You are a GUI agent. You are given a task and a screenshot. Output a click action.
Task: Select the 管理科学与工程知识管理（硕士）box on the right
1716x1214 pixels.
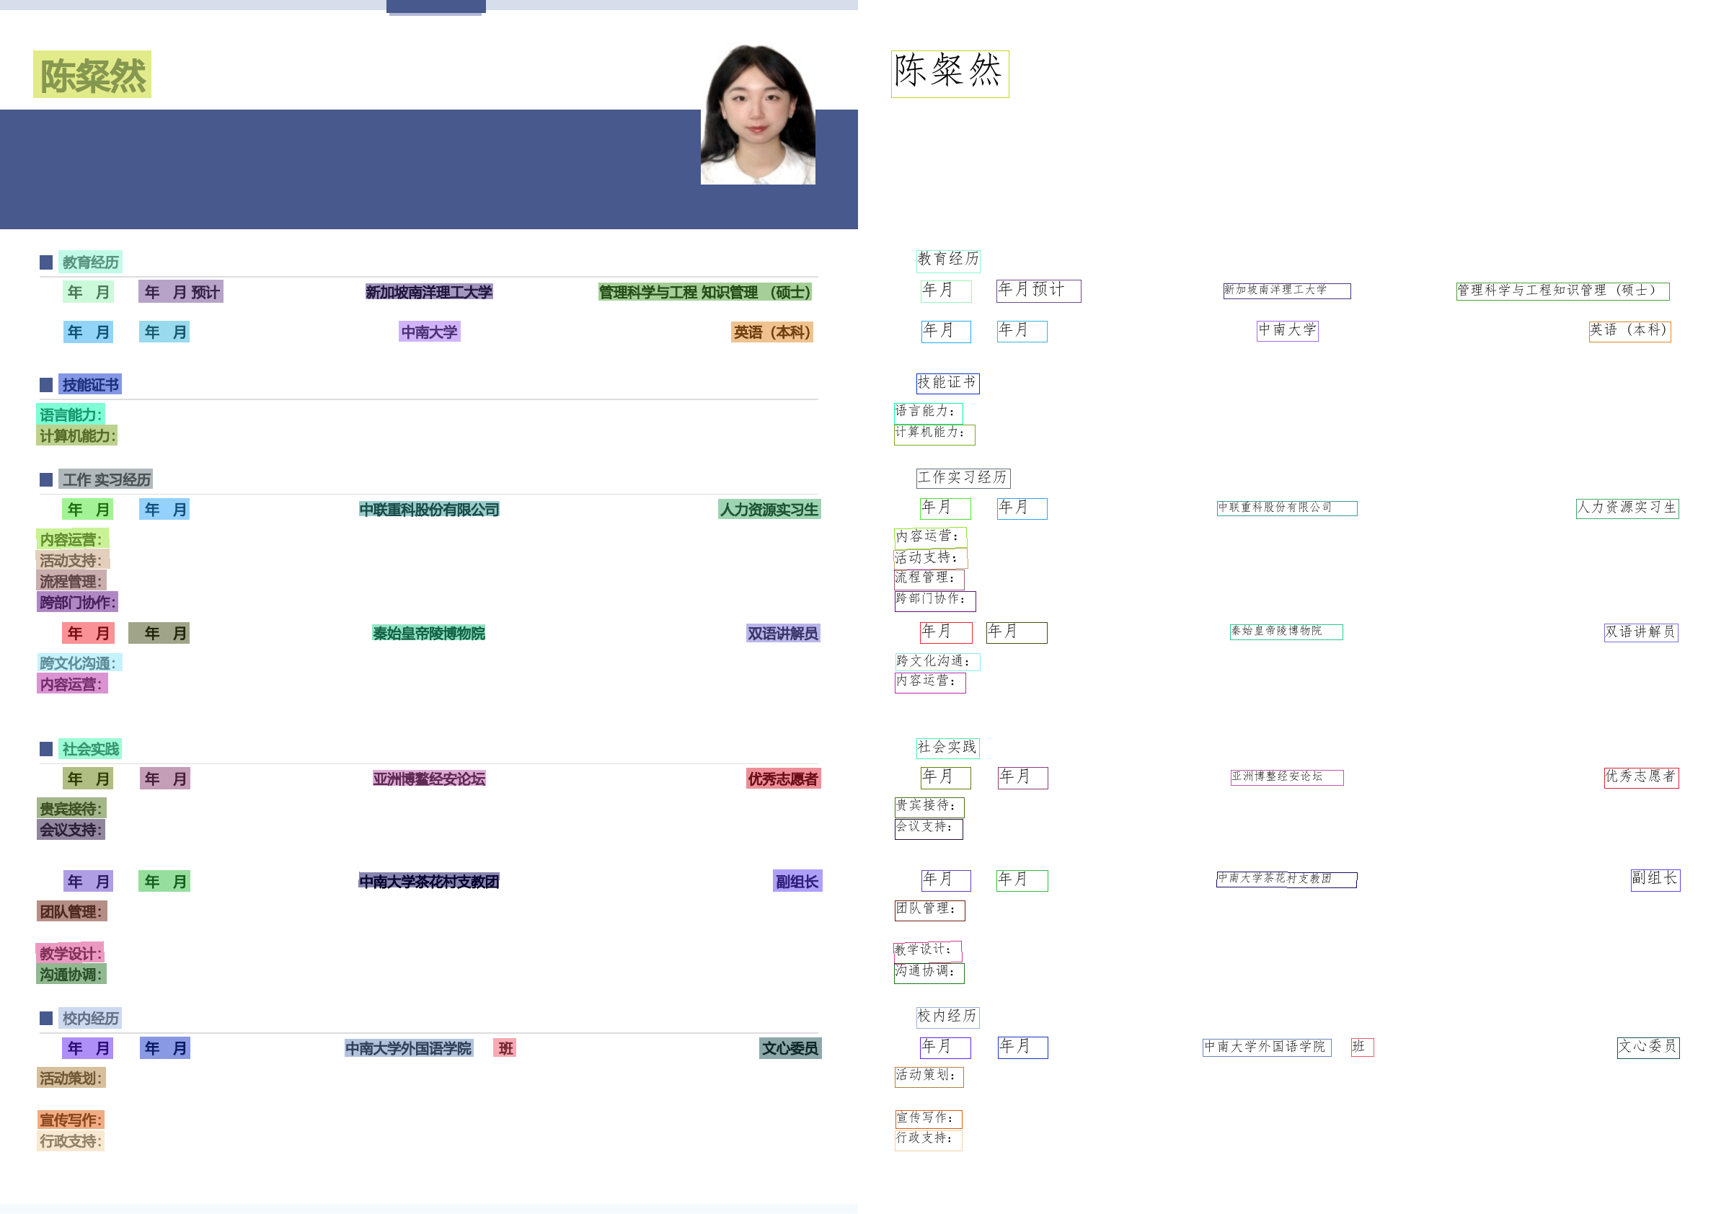[x=1562, y=291]
